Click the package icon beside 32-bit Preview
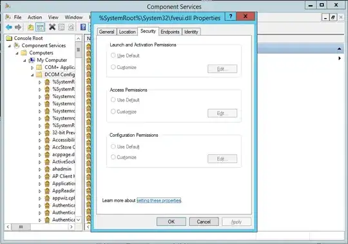Image resolution: width=348 pixels, height=244 pixels. point(47,133)
